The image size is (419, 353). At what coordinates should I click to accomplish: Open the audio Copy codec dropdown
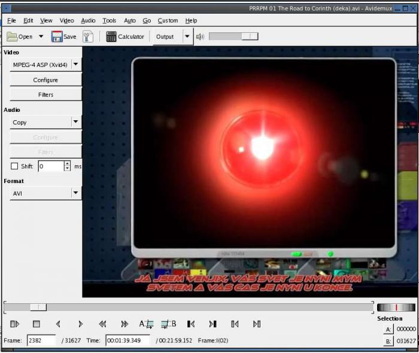coord(45,122)
